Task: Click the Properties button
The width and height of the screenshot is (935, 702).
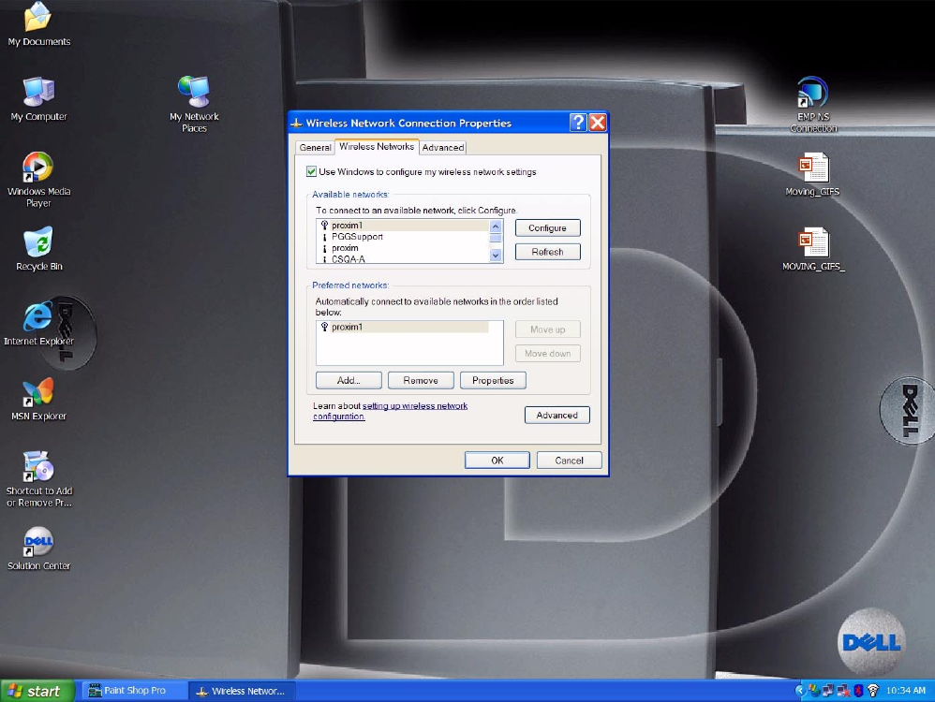Action: click(493, 380)
